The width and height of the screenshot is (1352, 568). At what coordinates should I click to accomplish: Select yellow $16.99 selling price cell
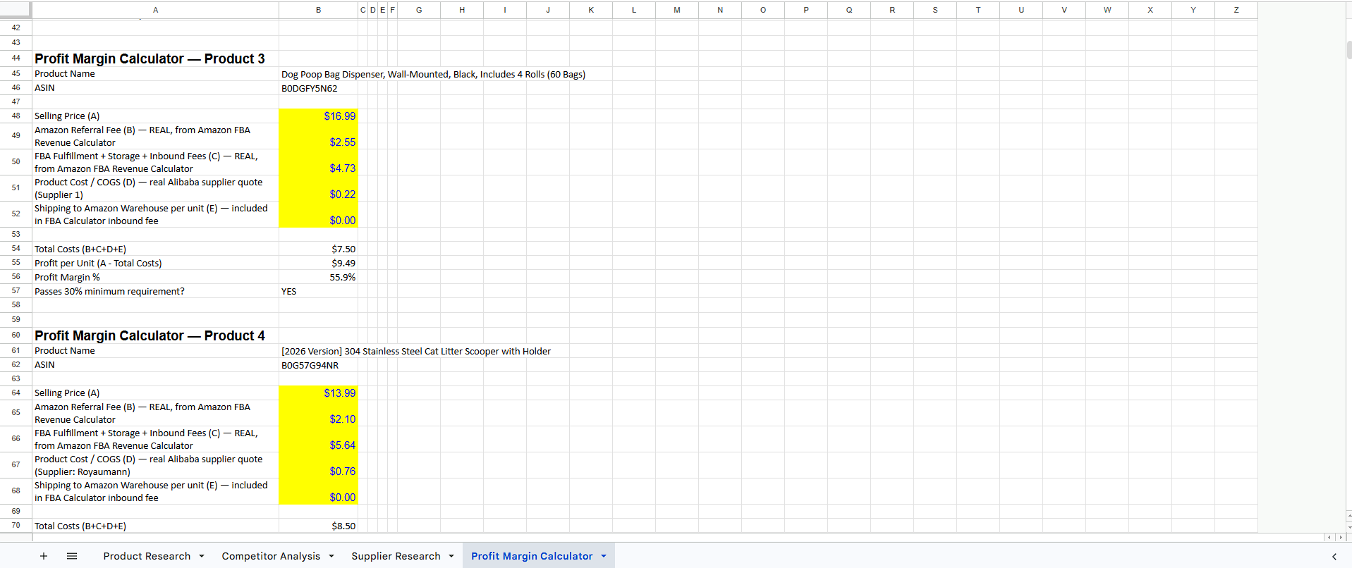point(318,116)
